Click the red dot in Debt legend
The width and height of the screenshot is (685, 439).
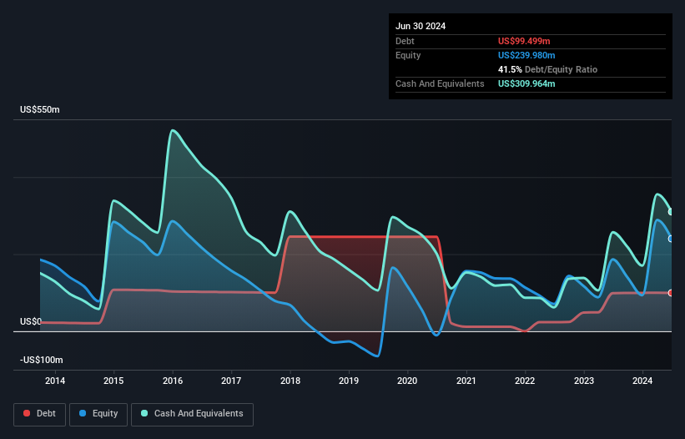27,413
